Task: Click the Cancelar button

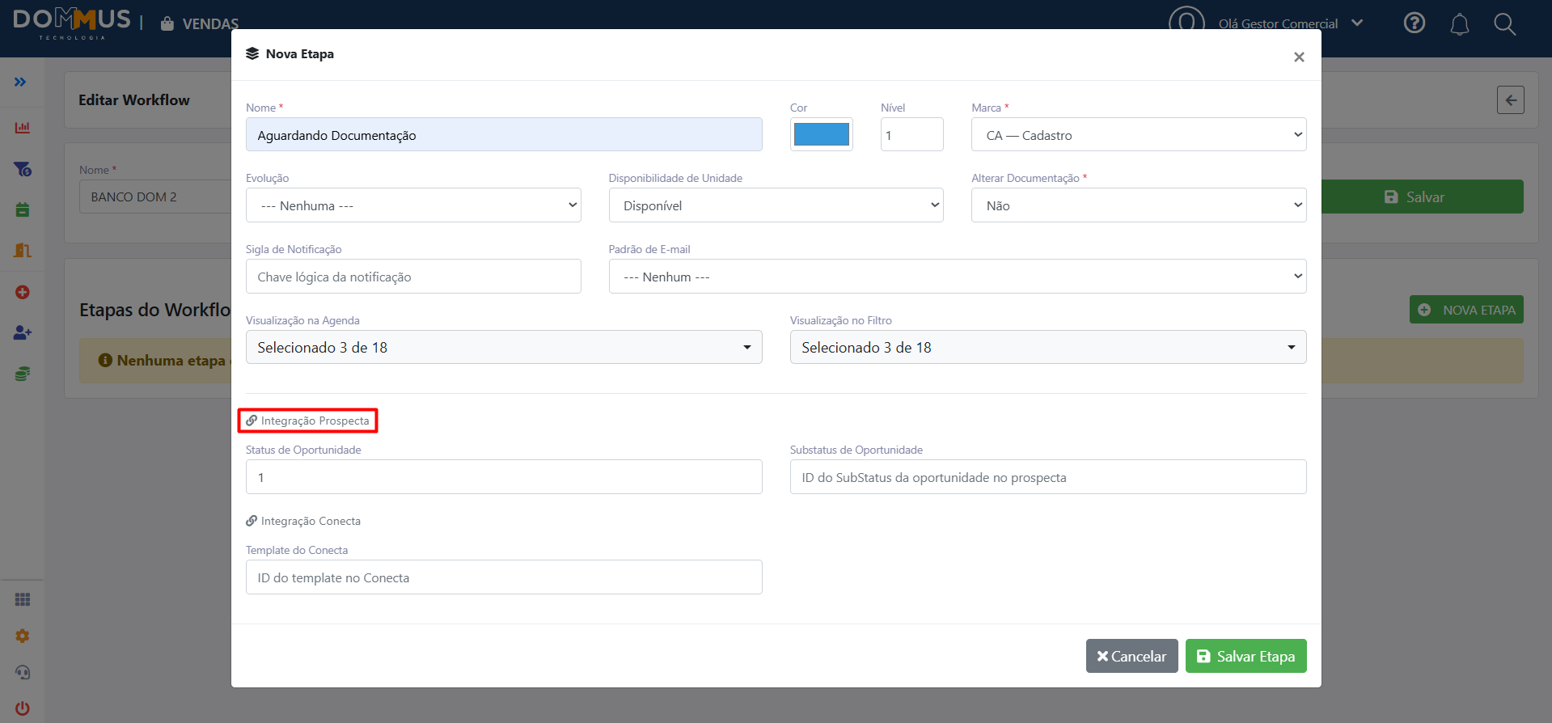Action: click(x=1132, y=656)
